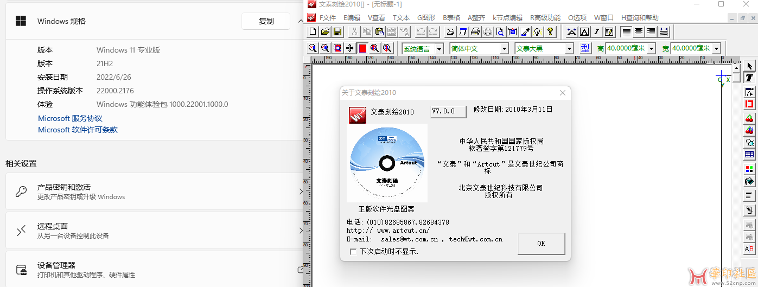Open the F文件 menu
758x287 pixels.
click(328, 18)
